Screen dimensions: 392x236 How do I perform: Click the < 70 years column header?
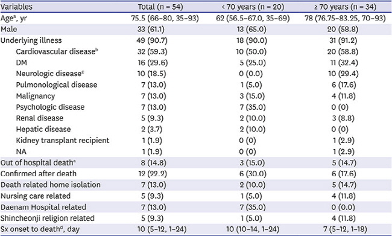click(253, 7)
